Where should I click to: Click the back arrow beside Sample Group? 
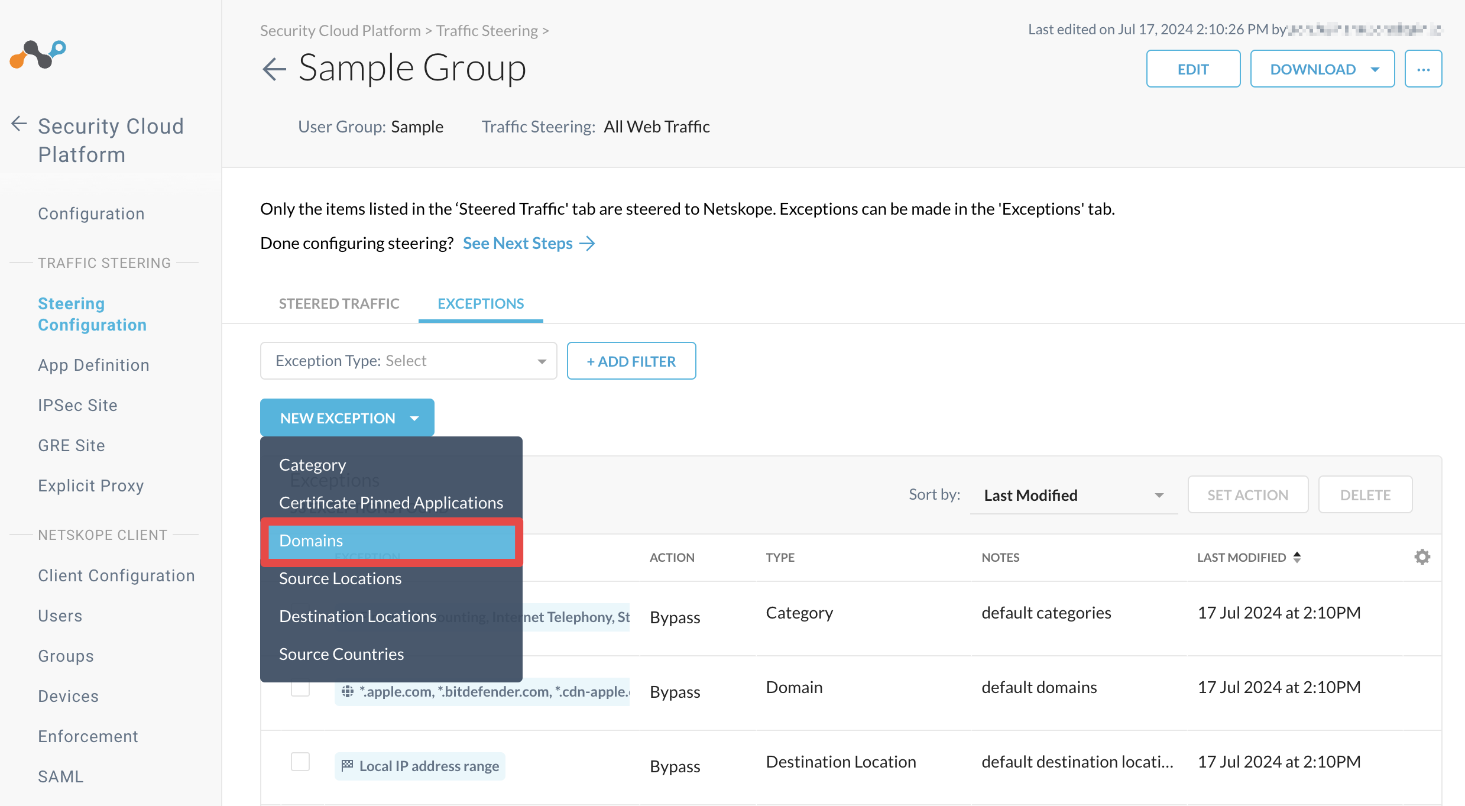[x=274, y=69]
